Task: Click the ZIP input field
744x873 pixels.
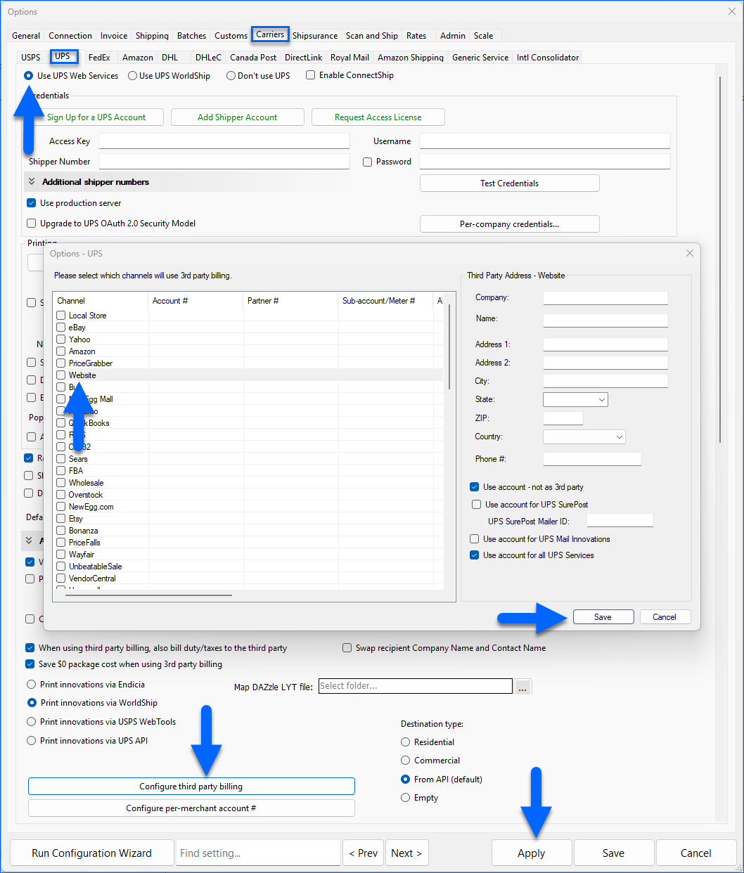Action: pos(563,418)
